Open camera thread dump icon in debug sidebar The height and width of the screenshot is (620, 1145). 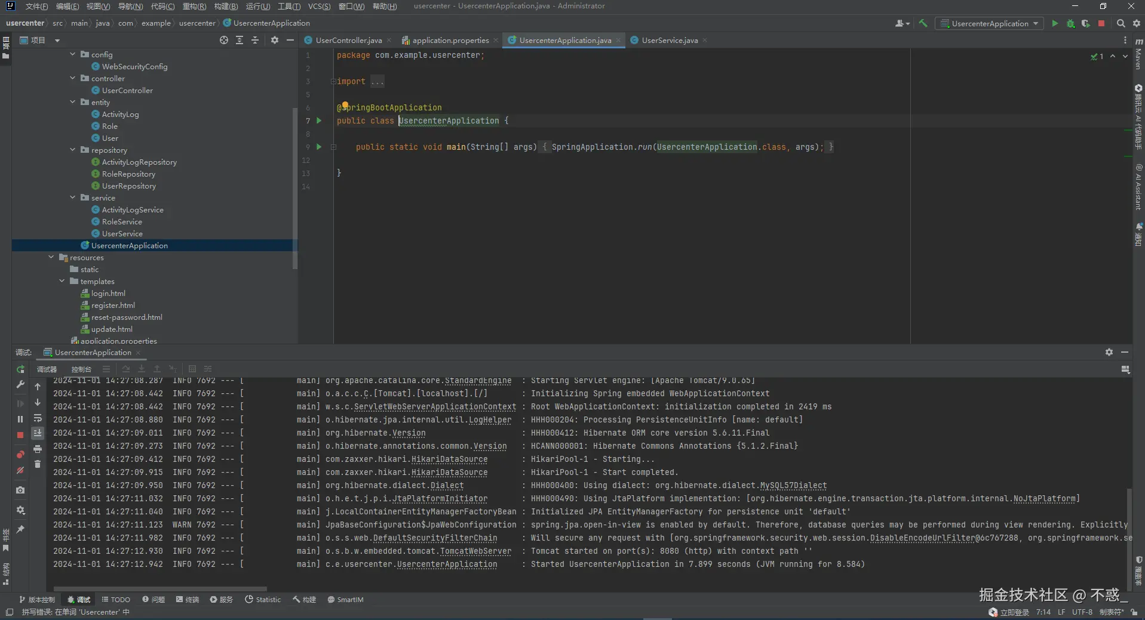(20, 490)
